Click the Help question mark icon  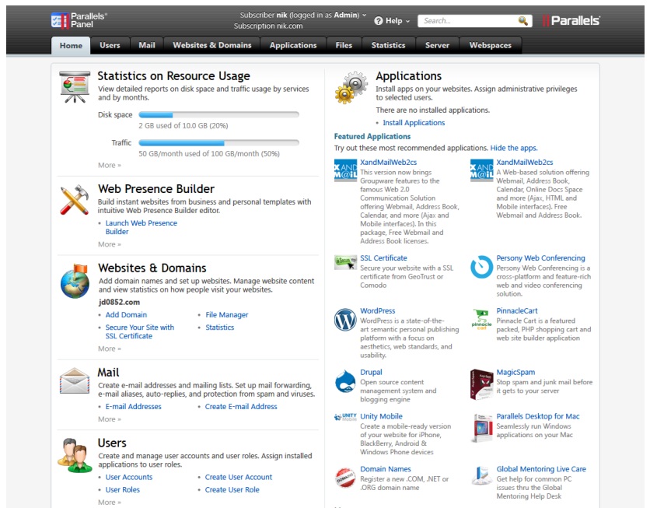click(x=378, y=21)
